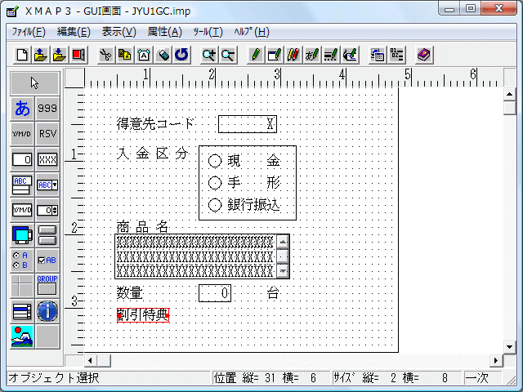
Task: Select the Japanese text 'あ' field tool
Action: coord(22,108)
